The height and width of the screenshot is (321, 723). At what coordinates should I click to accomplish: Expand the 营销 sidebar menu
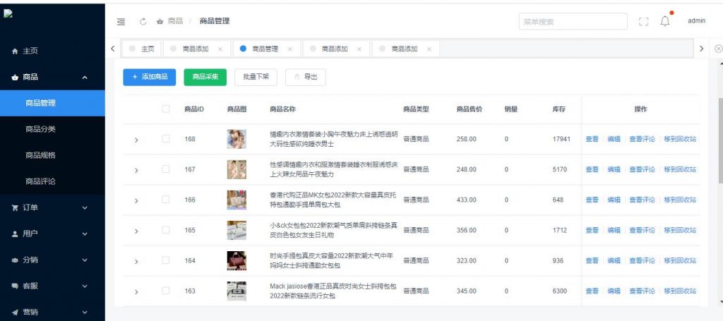coord(52,313)
